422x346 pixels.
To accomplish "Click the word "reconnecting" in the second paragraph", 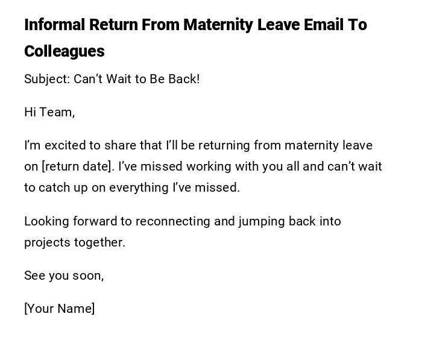I will coord(172,221).
